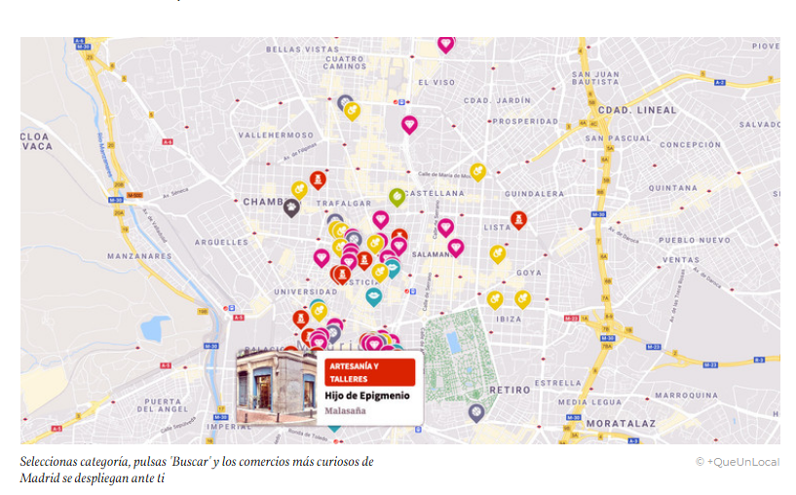Select the gray pin south of Retiro label
The image size is (796, 495).
(476, 413)
